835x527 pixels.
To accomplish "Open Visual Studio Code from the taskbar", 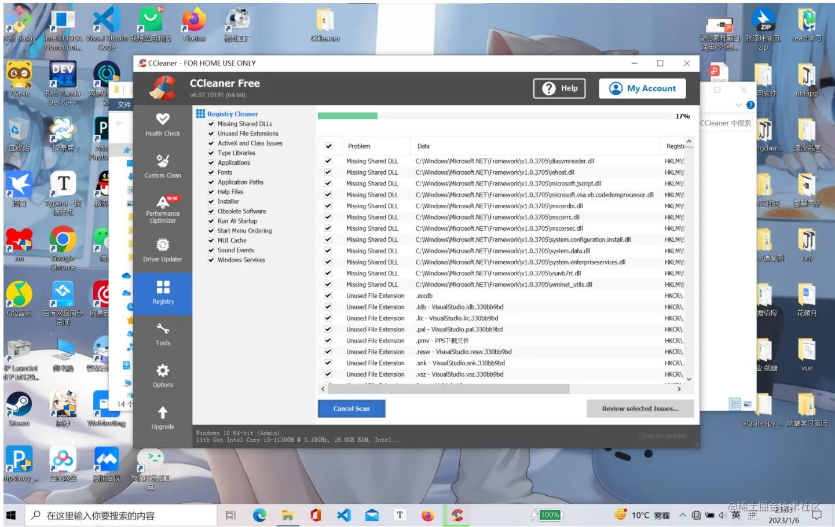I will click(343, 515).
